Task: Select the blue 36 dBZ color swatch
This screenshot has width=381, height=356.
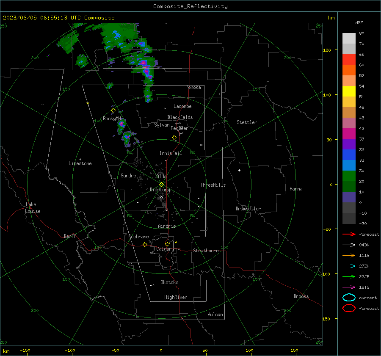Action: coord(349,155)
